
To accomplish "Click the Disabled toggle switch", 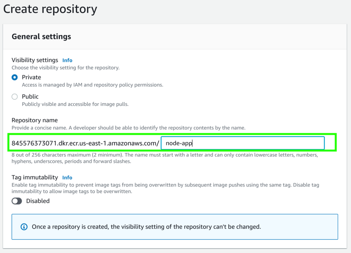I will click(17, 201).
